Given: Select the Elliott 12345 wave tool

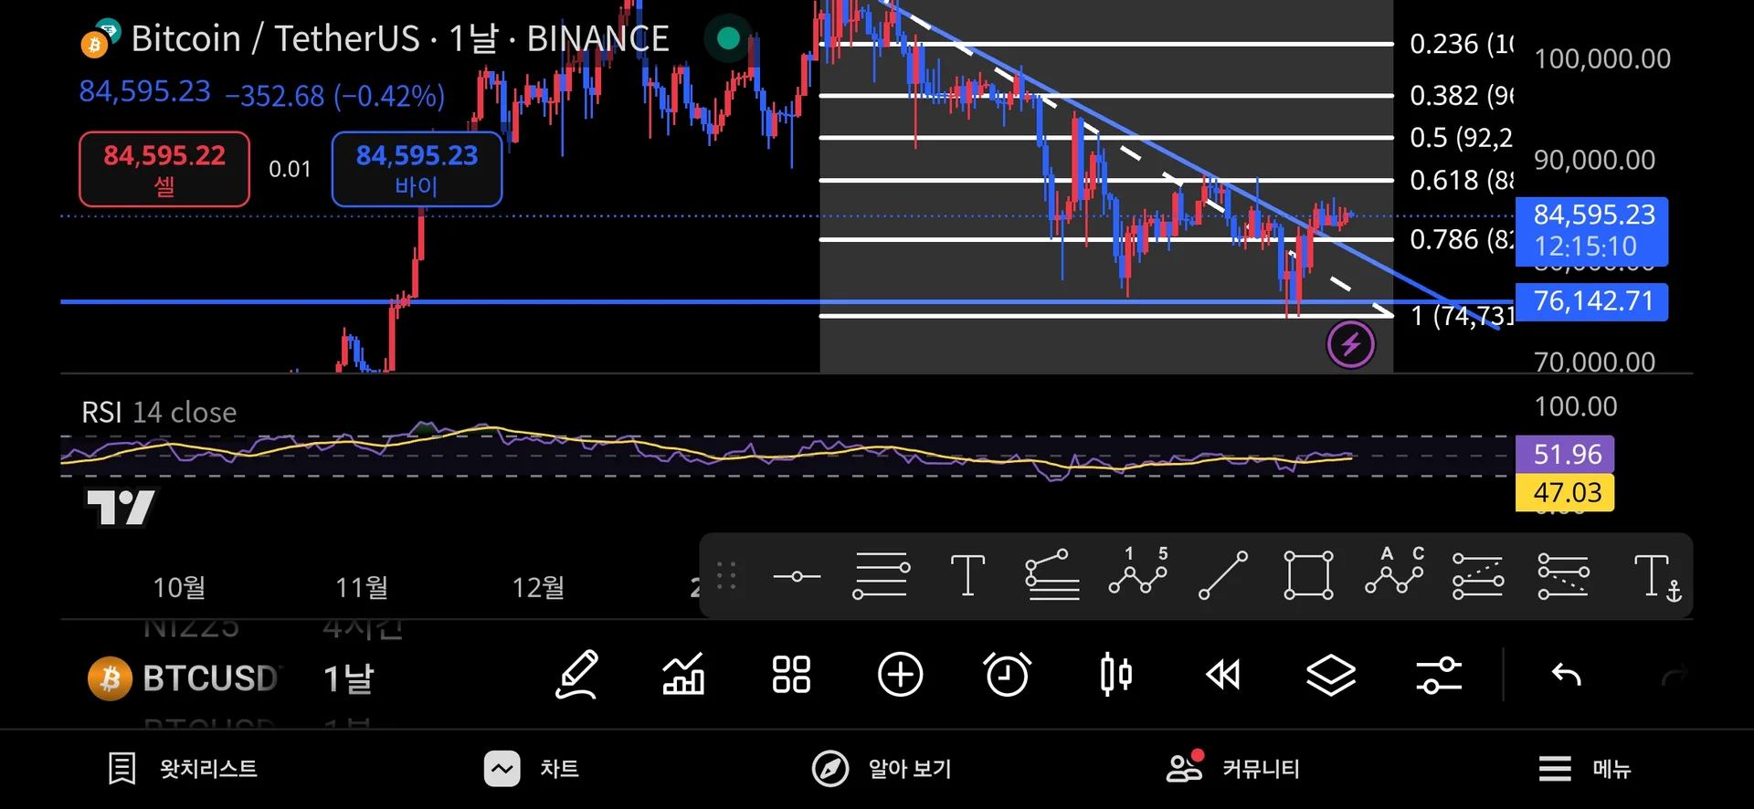Looking at the screenshot, I should click(x=1138, y=573).
